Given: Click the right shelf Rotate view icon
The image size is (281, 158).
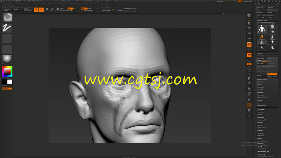Looking at the screenshot, I should 249,89.
